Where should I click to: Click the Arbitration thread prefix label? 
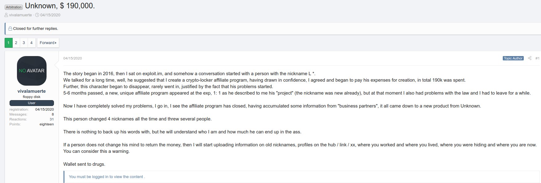click(14, 7)
